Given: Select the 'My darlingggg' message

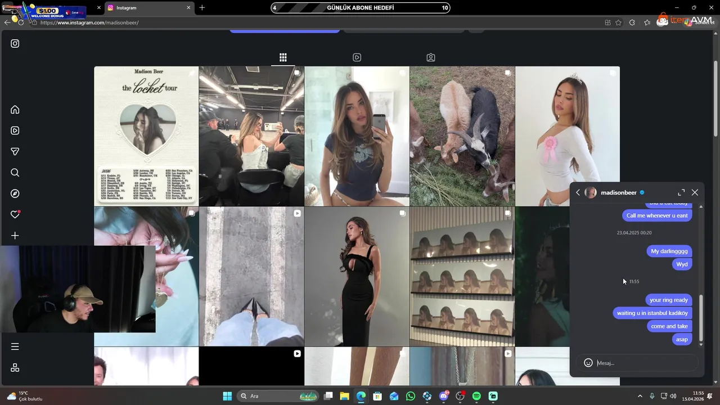Looking at the screenshot, I should [669, 251].
